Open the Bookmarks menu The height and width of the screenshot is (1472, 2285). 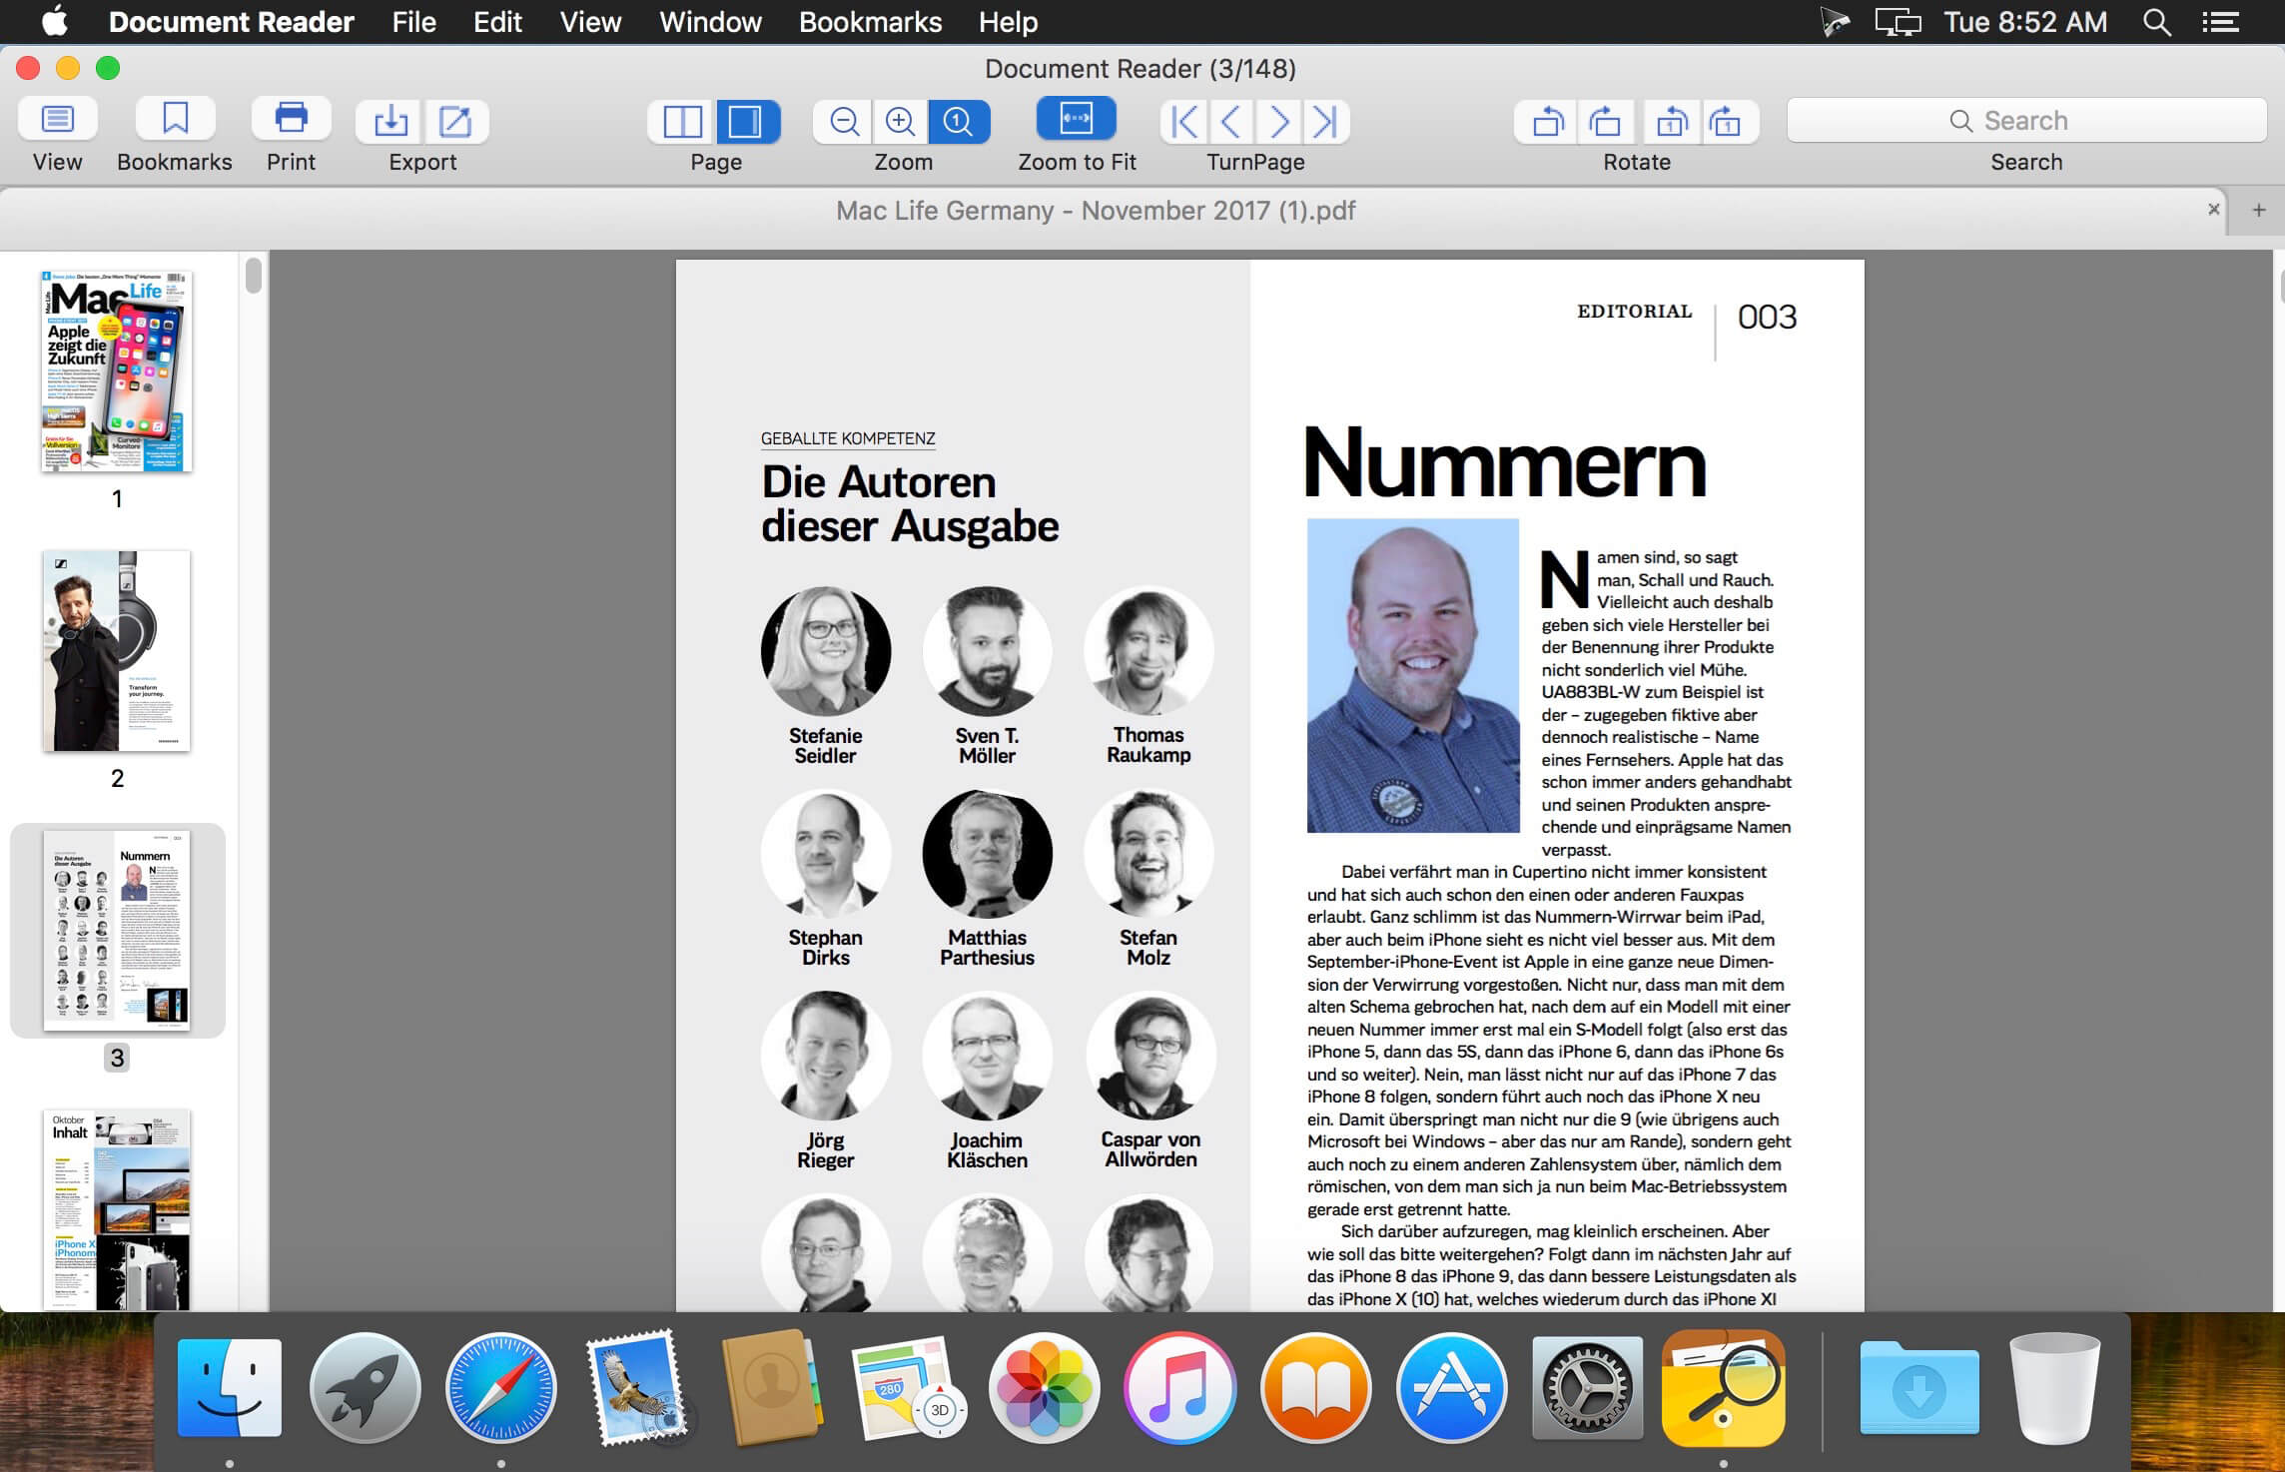tap(870, 22)
